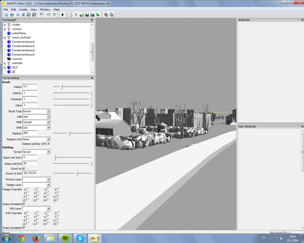The height and width of the screenshot is (243, 304).
Task: Enable Foliage Channel 15 checkbox
Action: (x=58, y=200)
